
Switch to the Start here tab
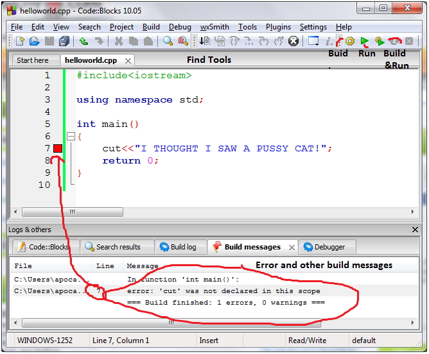(33, 60)
